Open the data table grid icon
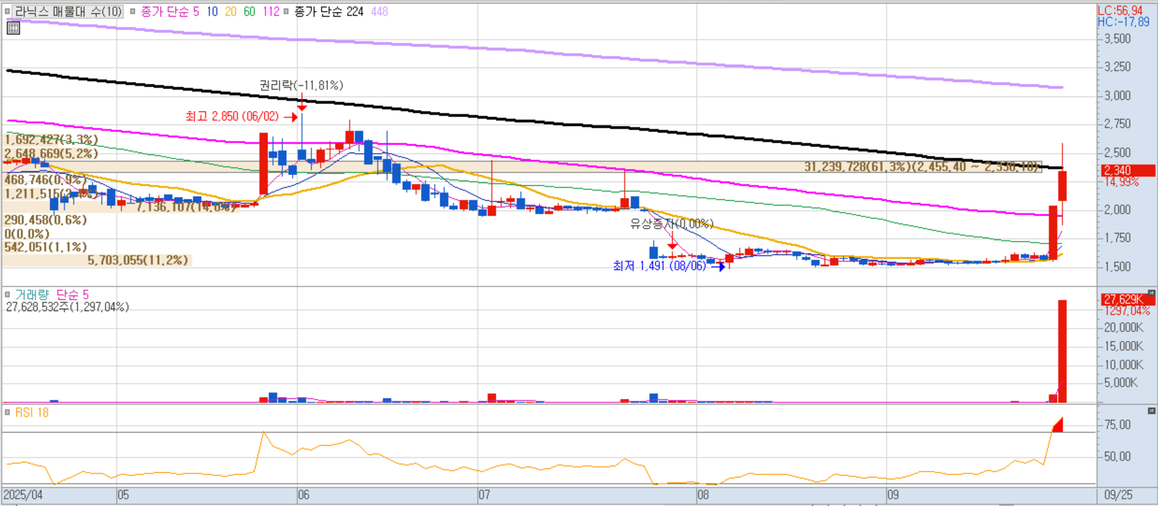Image resolution: width=1158 pixels, height=506 pixels. [13, 28]
